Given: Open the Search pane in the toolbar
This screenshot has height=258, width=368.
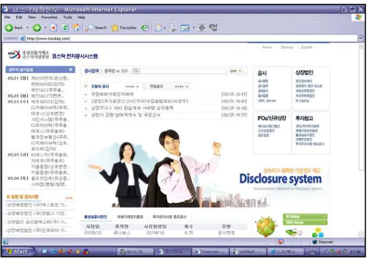Looking at the screenshot, I should tap(96, 28).
